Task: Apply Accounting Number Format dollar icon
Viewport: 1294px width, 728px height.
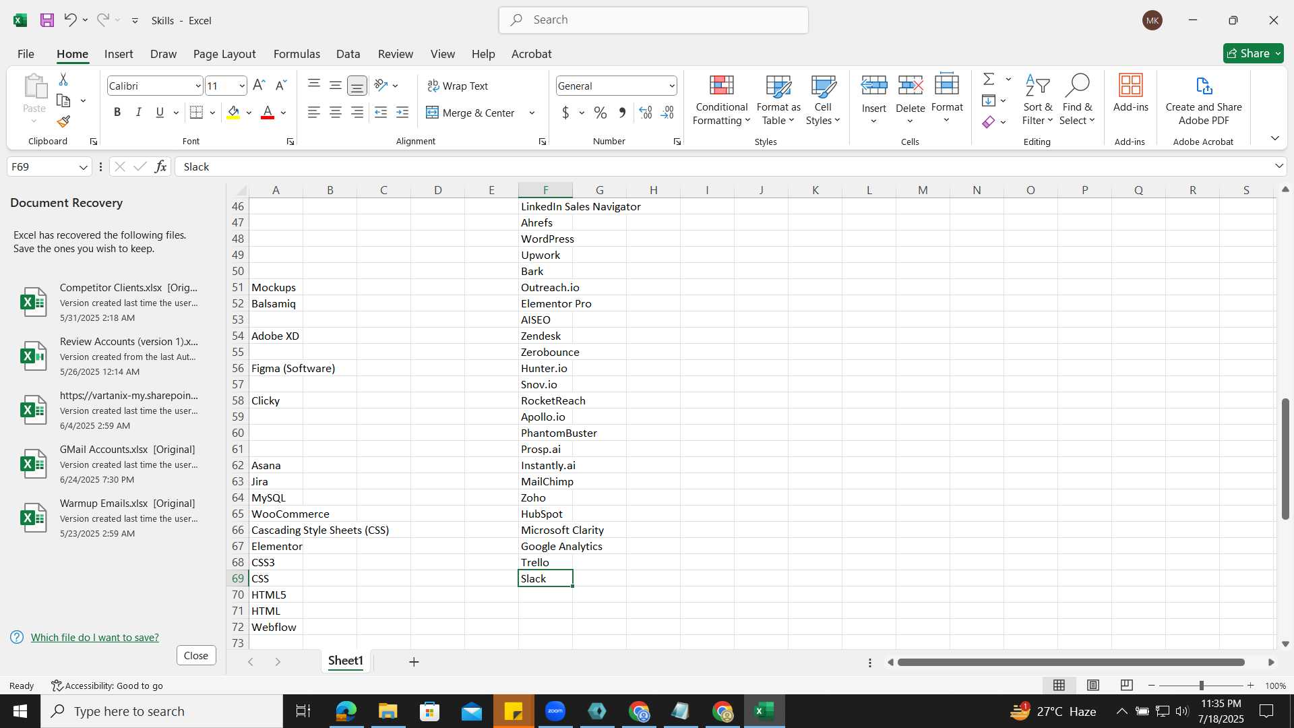Action: 565,113
